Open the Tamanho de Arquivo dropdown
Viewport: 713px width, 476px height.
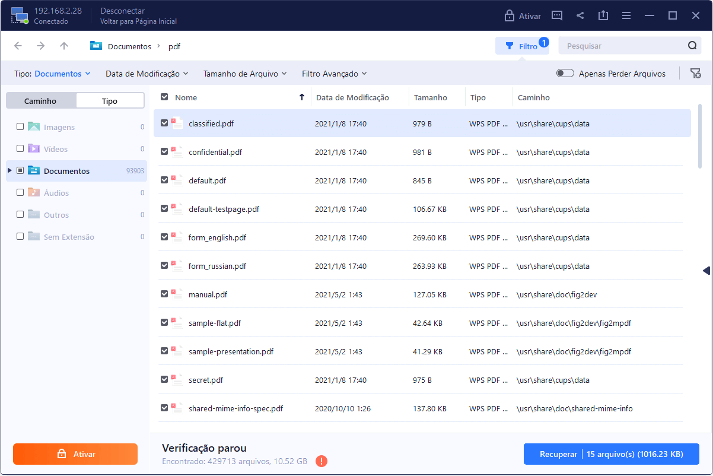[x=245, y=74]
